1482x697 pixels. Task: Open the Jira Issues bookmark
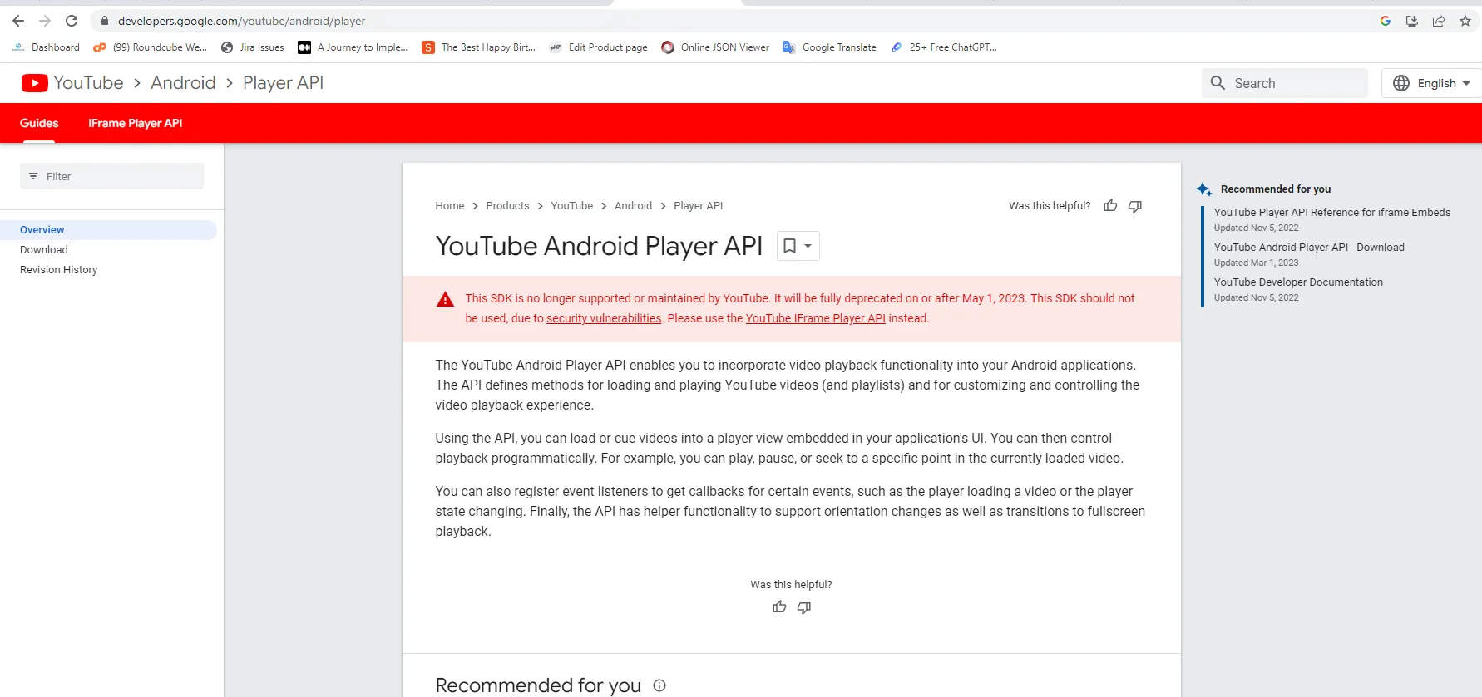pos(253,47)
